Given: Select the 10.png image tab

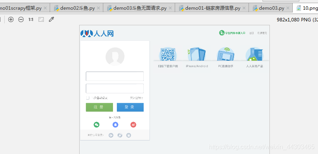Looking at the screenshot, I should (x=305, y=8).
